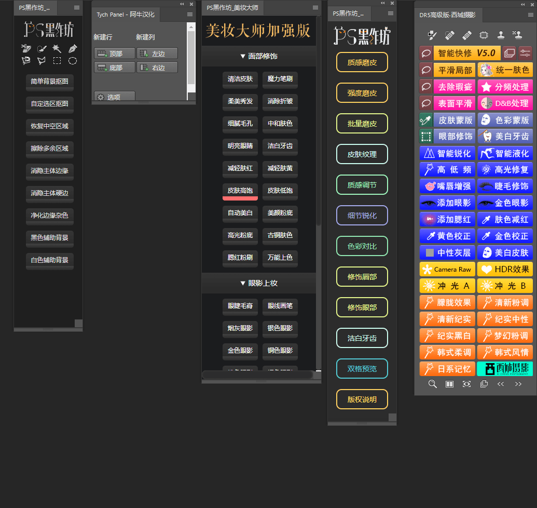Click the eyedropper icon beside 皮肤蒙版
Screen dimensions: 537x508
426,120
